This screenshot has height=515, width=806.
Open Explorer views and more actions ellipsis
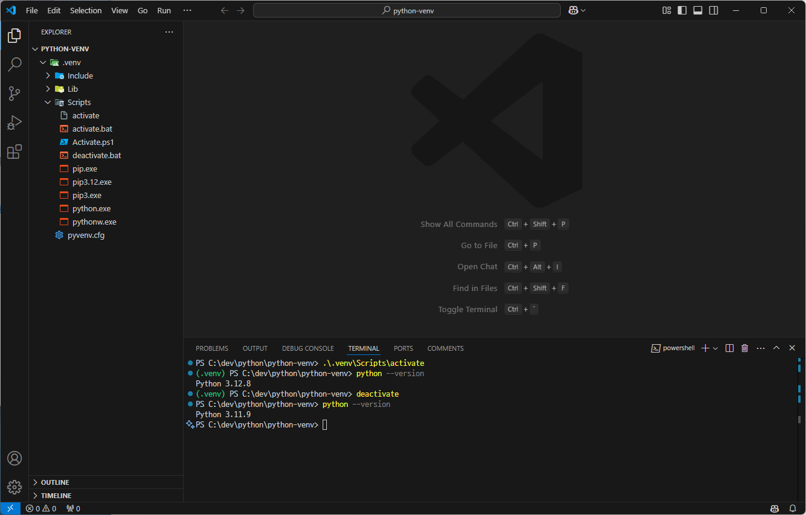point(169,32)
